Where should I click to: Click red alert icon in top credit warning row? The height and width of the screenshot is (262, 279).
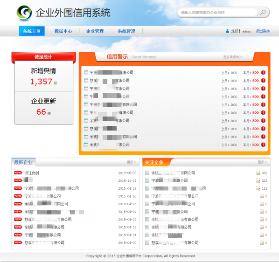[x=263, y=73]
